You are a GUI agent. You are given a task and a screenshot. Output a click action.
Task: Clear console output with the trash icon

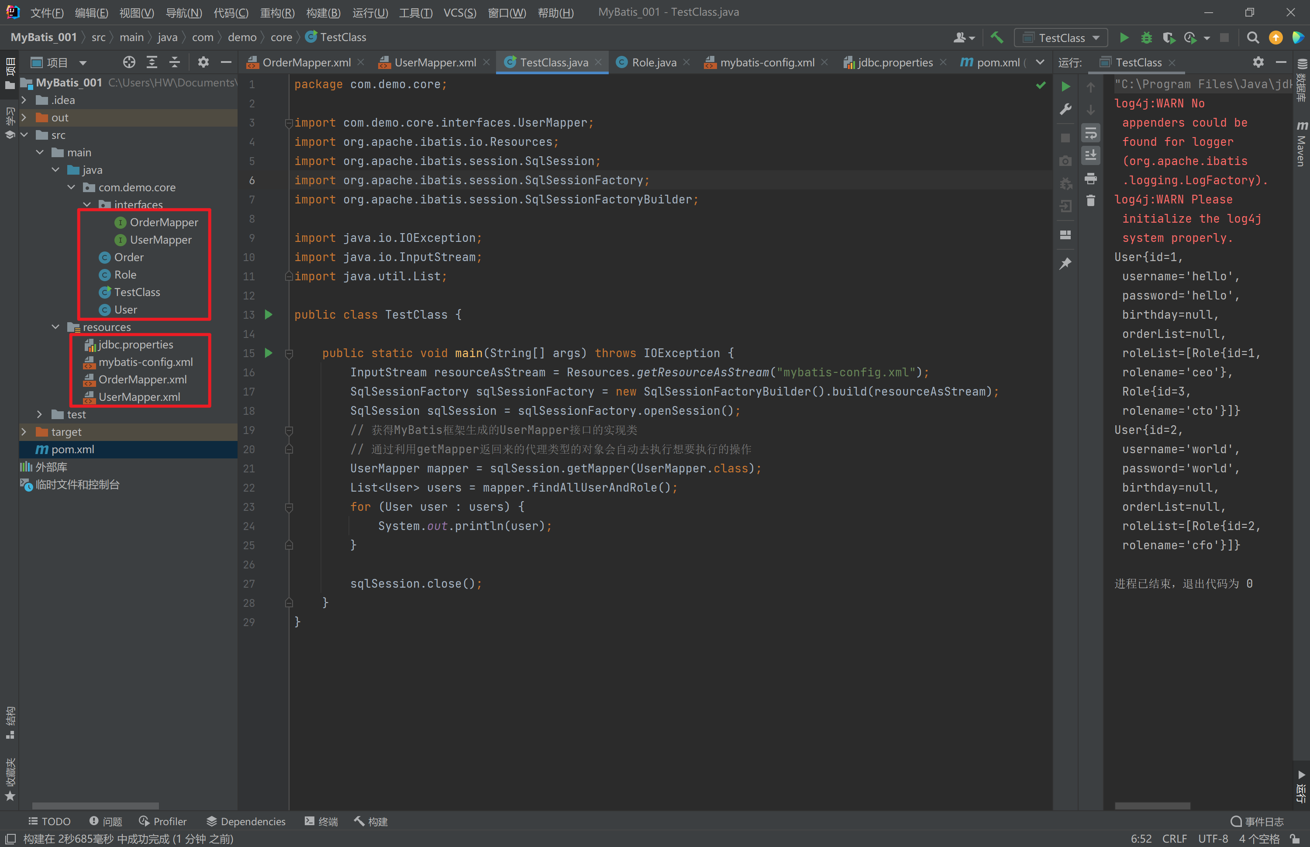[x=1090, y=200]
